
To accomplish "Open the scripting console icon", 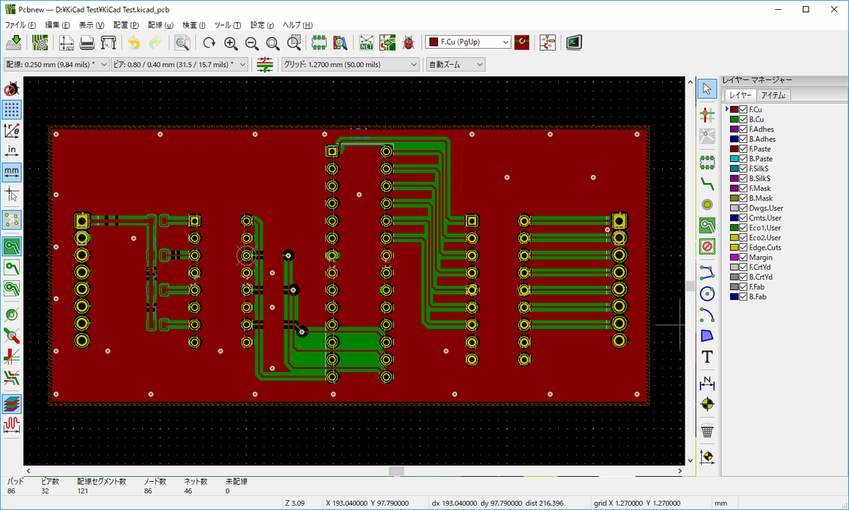I will (x=574, y=42).
